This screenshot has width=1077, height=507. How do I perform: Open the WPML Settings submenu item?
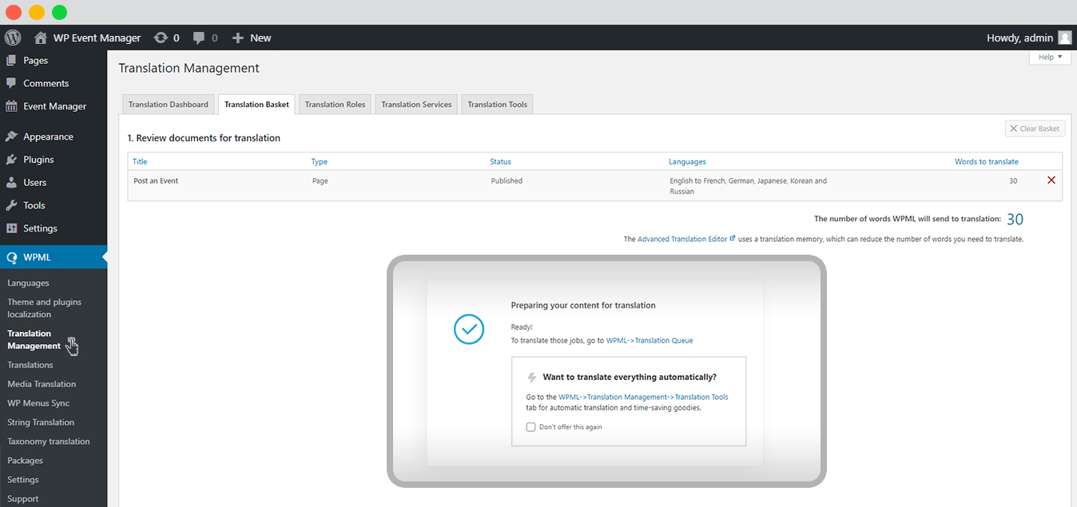[23, 480]
